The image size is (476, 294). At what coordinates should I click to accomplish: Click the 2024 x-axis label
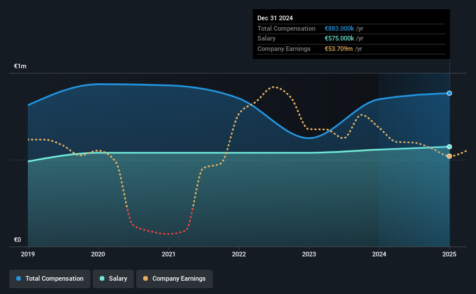pyautogui.click(x=379, y=254)
